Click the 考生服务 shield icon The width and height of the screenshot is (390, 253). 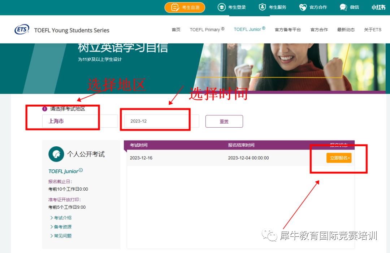pyautogui.click(x=262, y=7)
